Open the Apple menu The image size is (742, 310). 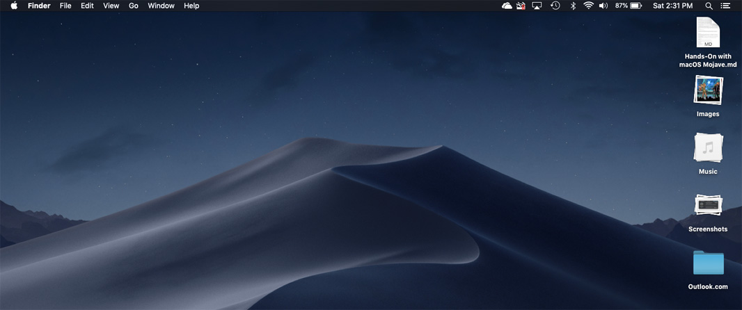14,6
